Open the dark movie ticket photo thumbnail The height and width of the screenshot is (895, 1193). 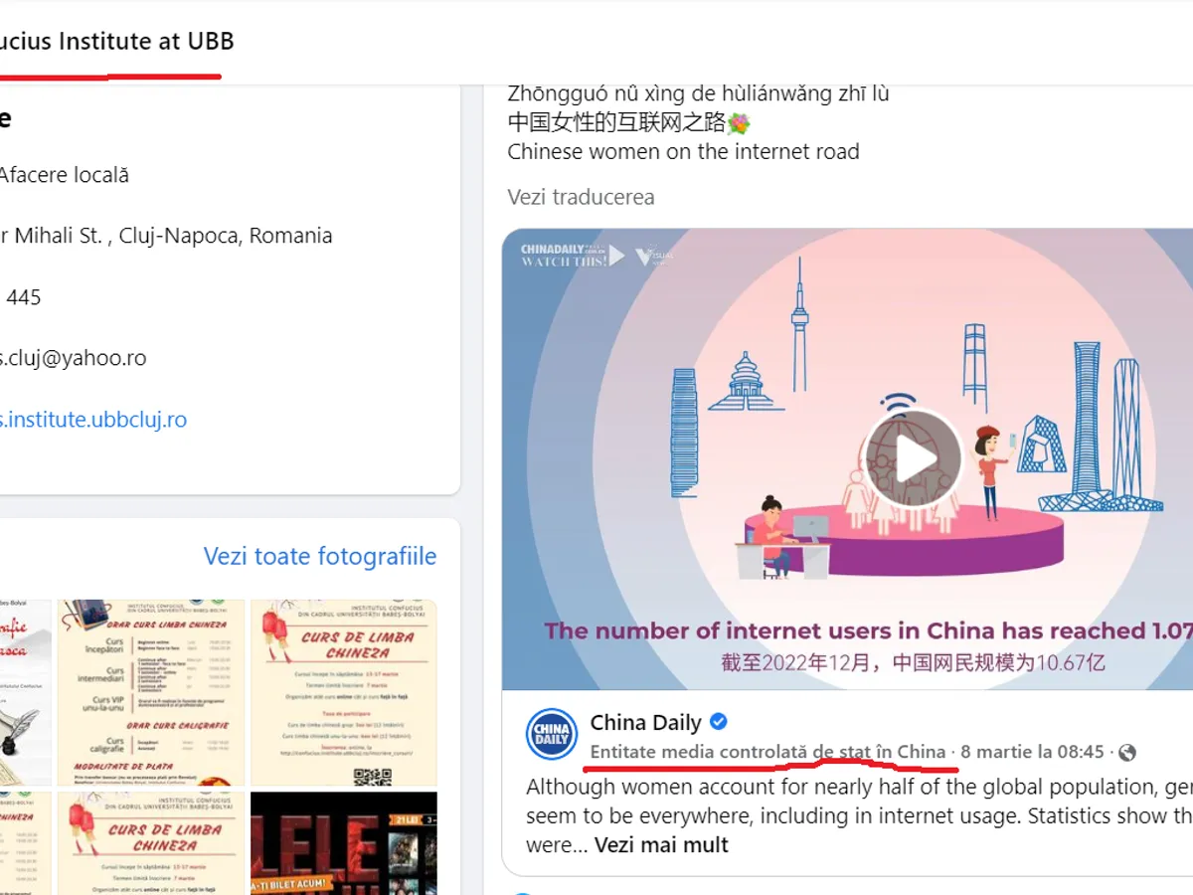(x=343, y=843)
